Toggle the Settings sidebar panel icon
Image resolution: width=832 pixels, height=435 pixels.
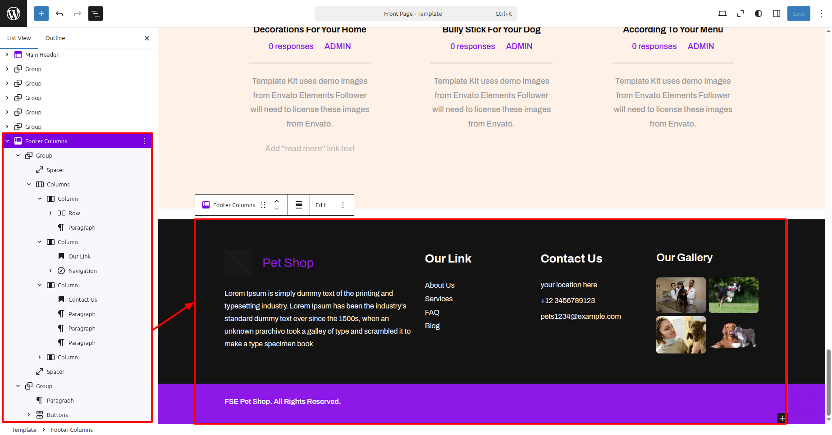[x=777, y=14]
